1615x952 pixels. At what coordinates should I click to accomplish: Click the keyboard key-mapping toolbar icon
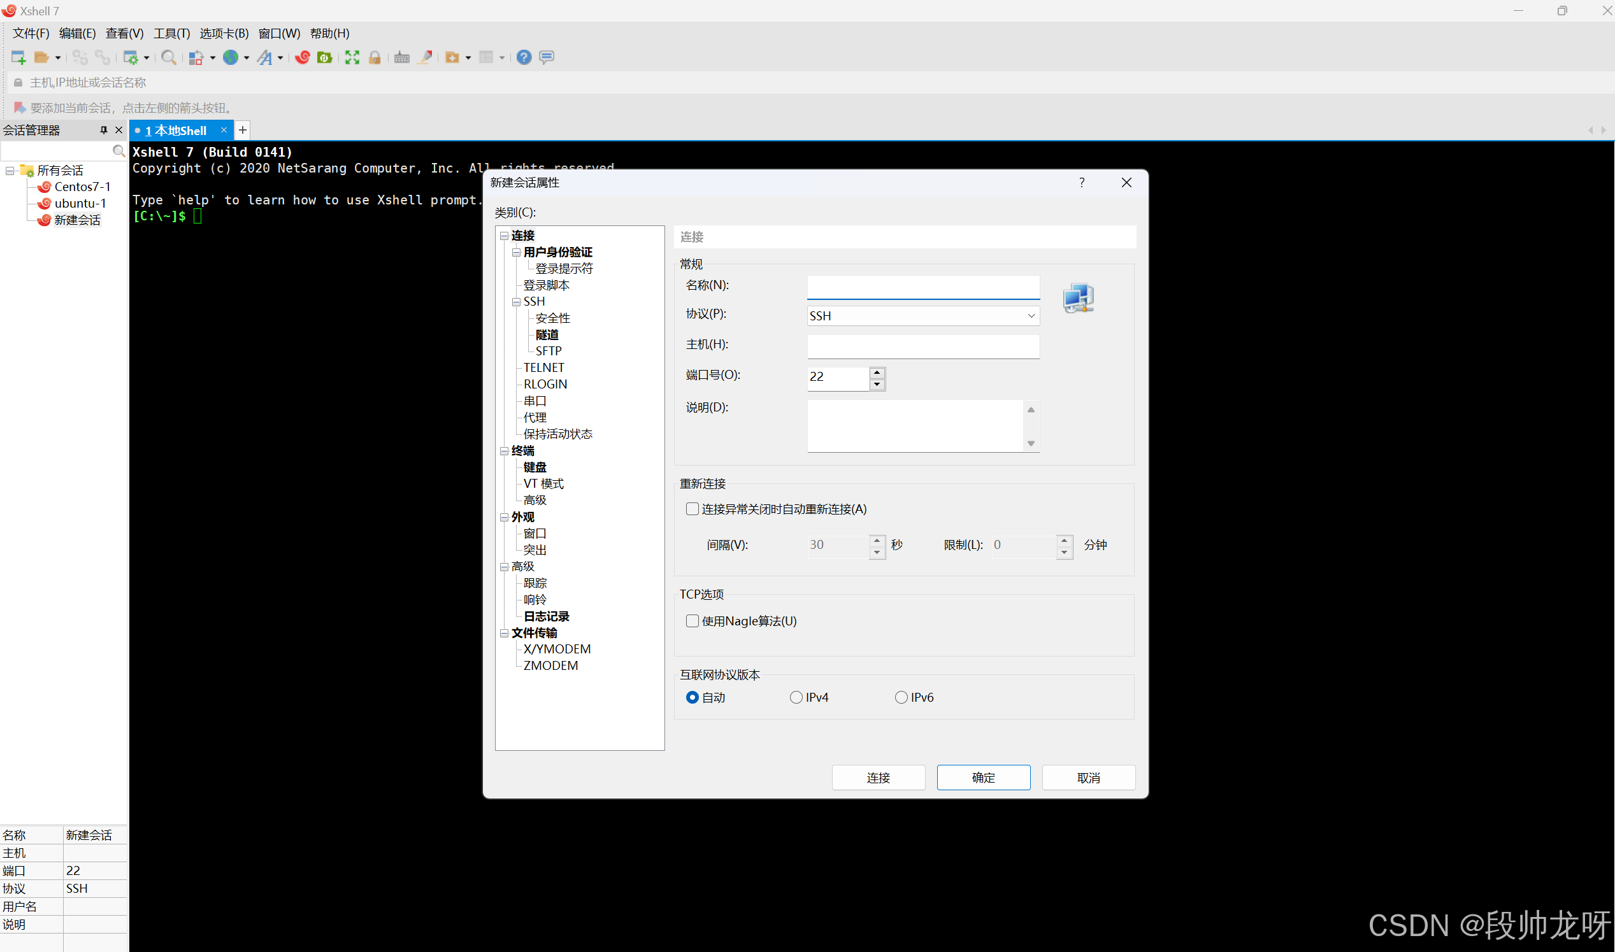(x=401, y=58)
